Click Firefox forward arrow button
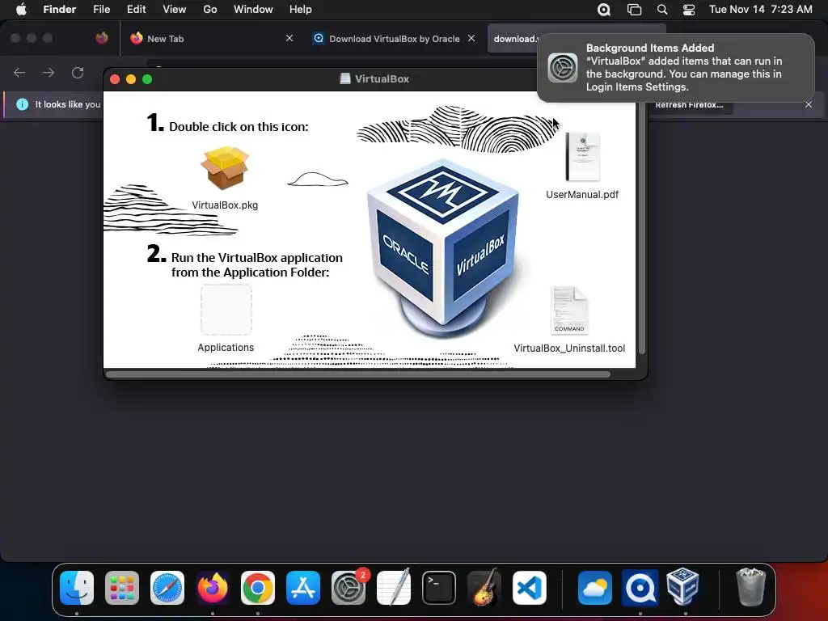The image size is (828, 621). (x=49, y=72)
